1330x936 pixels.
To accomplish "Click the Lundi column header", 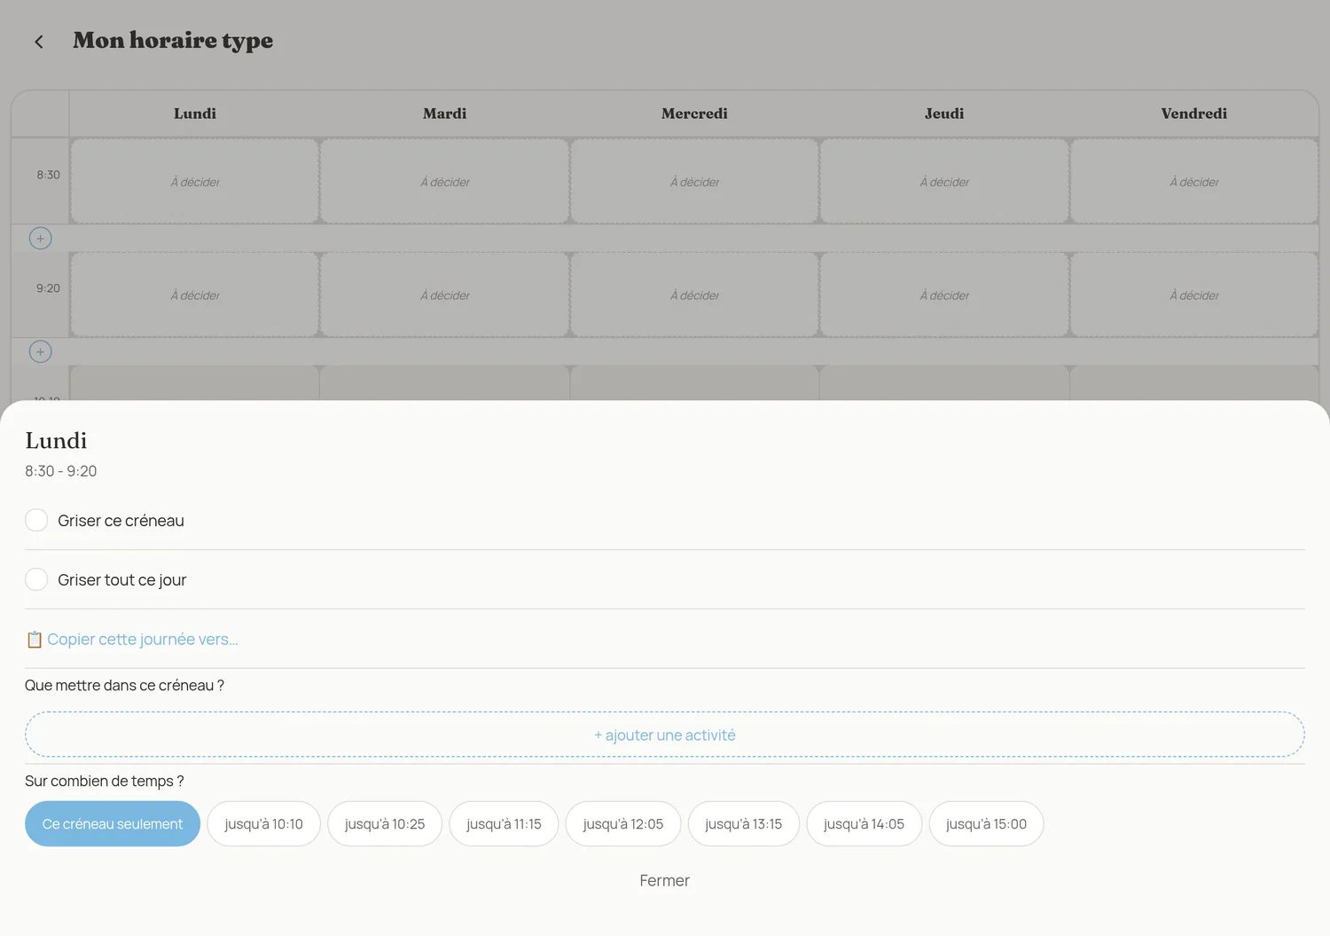I will pyautogui.click(x=195, y=114).
